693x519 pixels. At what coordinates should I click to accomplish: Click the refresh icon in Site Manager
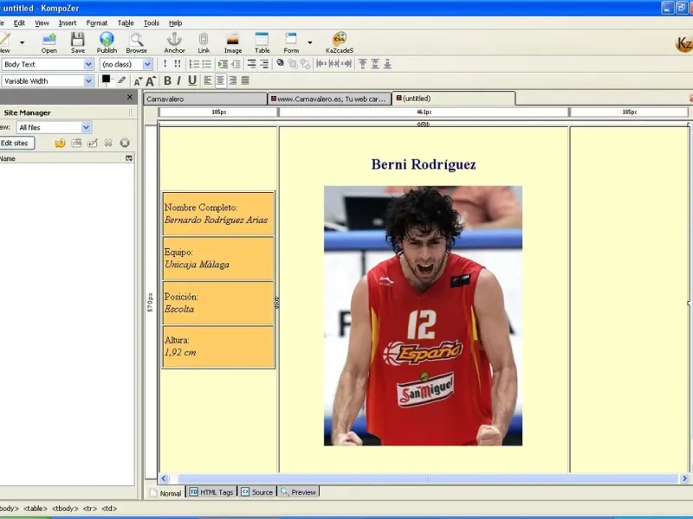[x=60, y=143]
